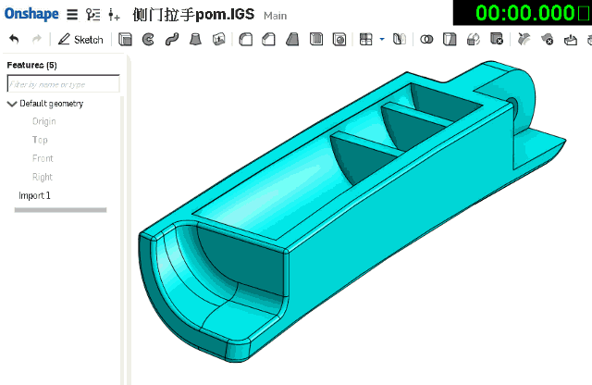Viewport: 592px width, 385px height.
Task: Select the Import 1 feature
Action: (34, 195)
